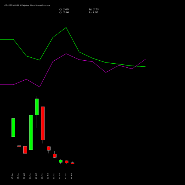Select the tall green candle for 09 Feb
This screenshot has width=185, height=185.
tap(31, 132)
